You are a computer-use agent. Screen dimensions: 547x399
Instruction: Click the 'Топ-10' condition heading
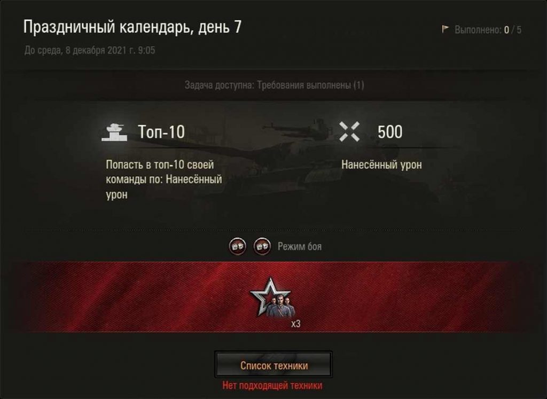point(161,132)
